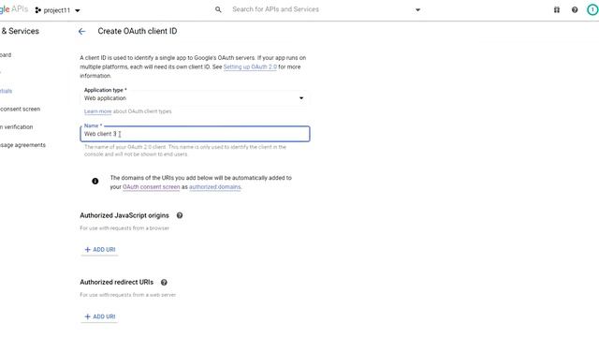This screenshot has height=337, width=599.
Task: Open the gift notifications icon in the header
Action: point(557,10)
